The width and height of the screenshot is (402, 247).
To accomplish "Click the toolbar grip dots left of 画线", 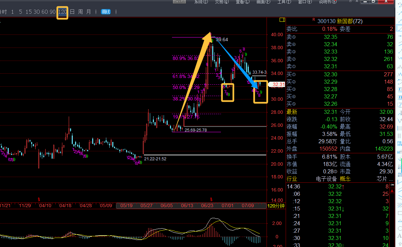I will tap(96, 12).
